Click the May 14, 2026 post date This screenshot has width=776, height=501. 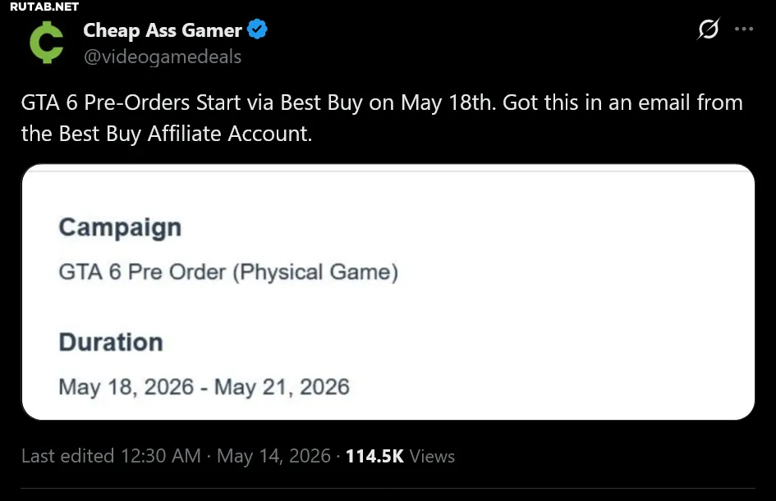[273, 456]
